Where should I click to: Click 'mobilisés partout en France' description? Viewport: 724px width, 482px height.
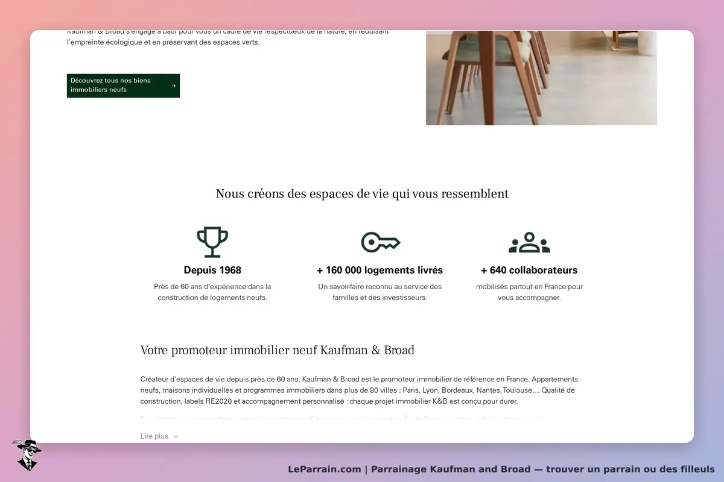tap(529, 292)
